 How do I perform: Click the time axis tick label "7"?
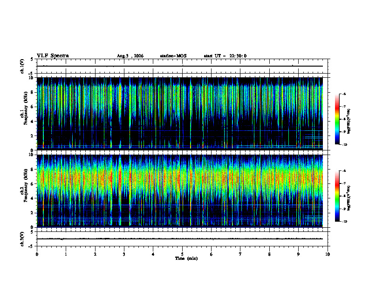point(240,254)
